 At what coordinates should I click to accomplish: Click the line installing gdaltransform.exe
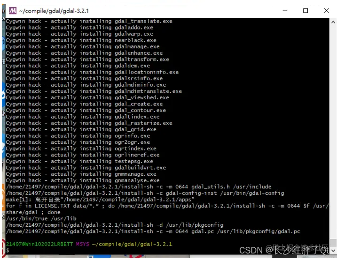coord(87,59)
